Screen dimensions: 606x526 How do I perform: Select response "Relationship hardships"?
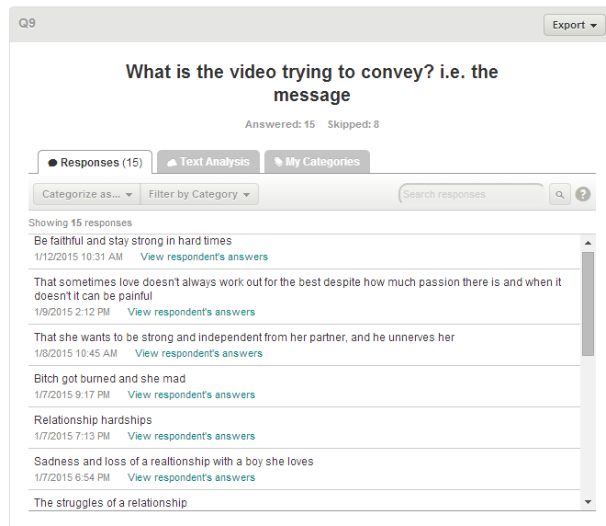(93, 420)
